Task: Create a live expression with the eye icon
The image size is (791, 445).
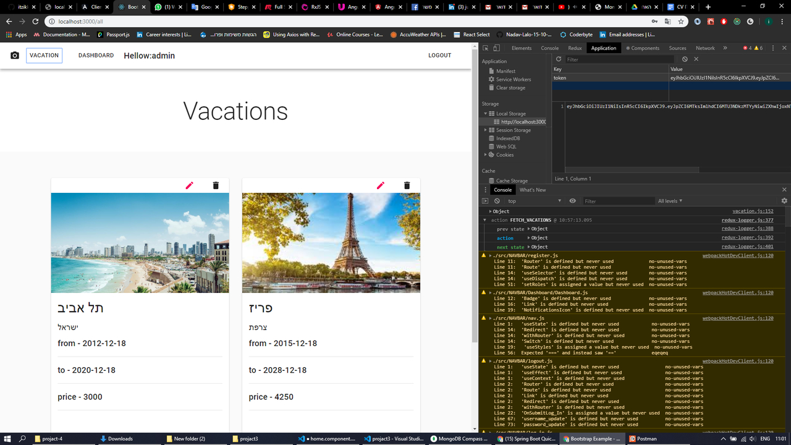Action: (x=572, y=201)
